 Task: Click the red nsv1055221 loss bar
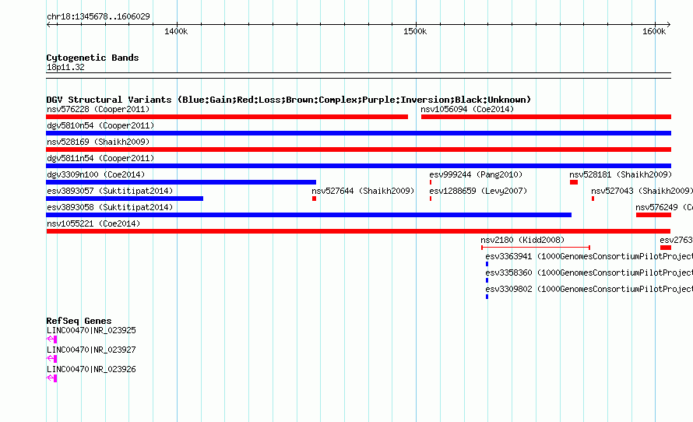(358, 231)
